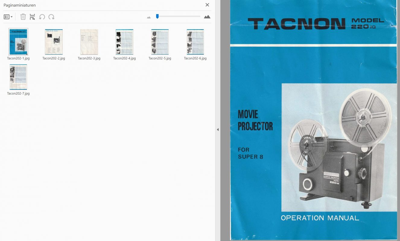Open the thumbnail options dropdown menu
The image size is (400, 241).
coord(8,17)
